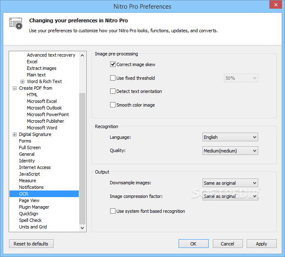The image size is (285, 257).
Task: Open Notifications preferences
Action: coord(31,187)
